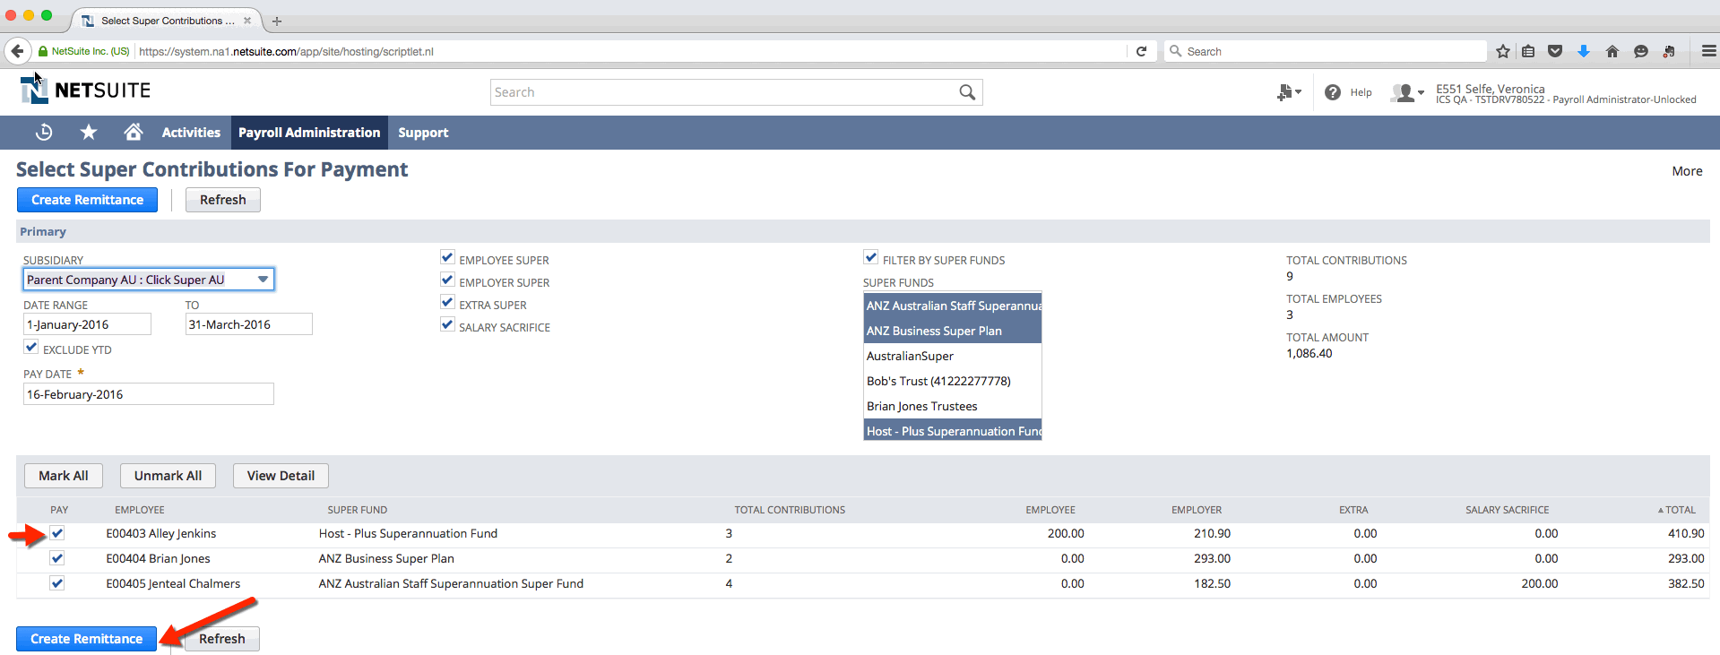Select ANZ Business Super Plan in list
Viewport: 1720px width, 655px height.
pos(953,331)
